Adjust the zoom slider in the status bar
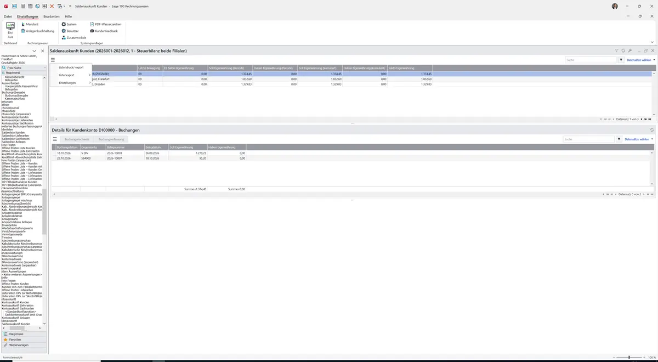The width and height of the screenshot is (658, 362). [x=629, y=357]
